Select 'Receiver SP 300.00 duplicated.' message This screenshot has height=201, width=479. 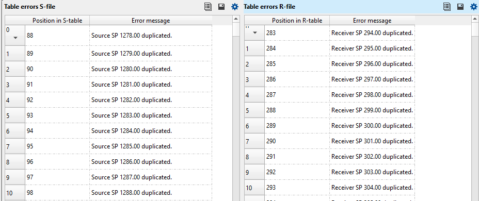372,126
